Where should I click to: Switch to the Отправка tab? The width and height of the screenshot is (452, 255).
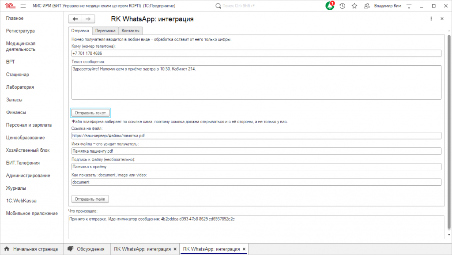80,30
